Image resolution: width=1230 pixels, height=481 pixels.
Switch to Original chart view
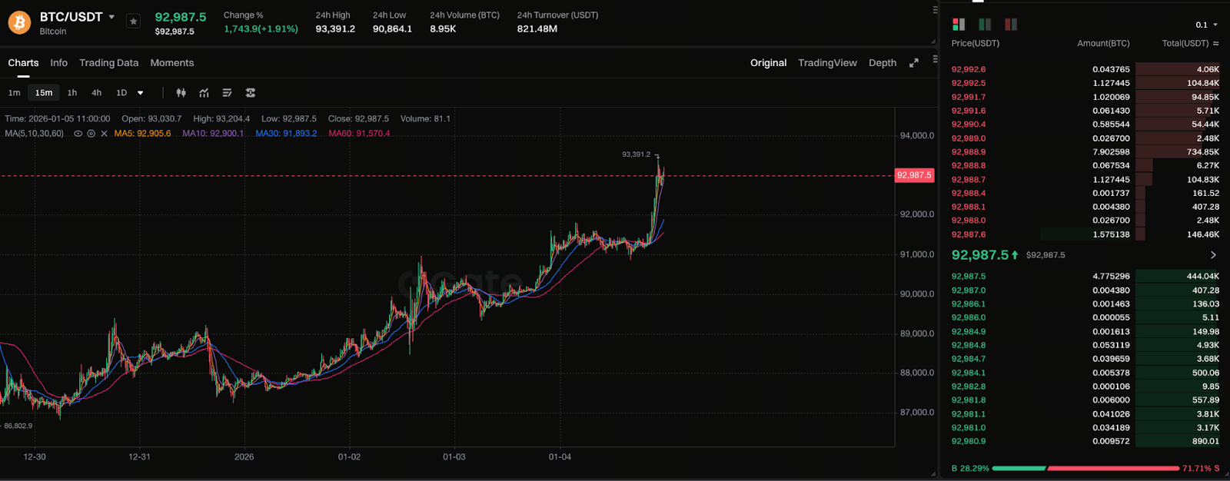click(769, 63)
